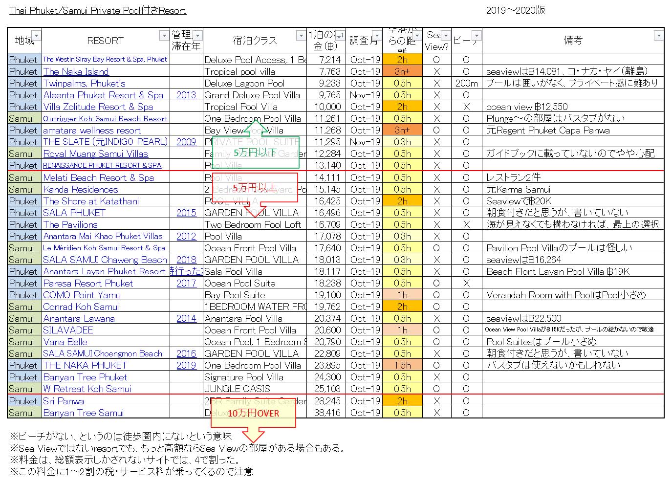Open the 2012 stay year link

click(186, 236)
